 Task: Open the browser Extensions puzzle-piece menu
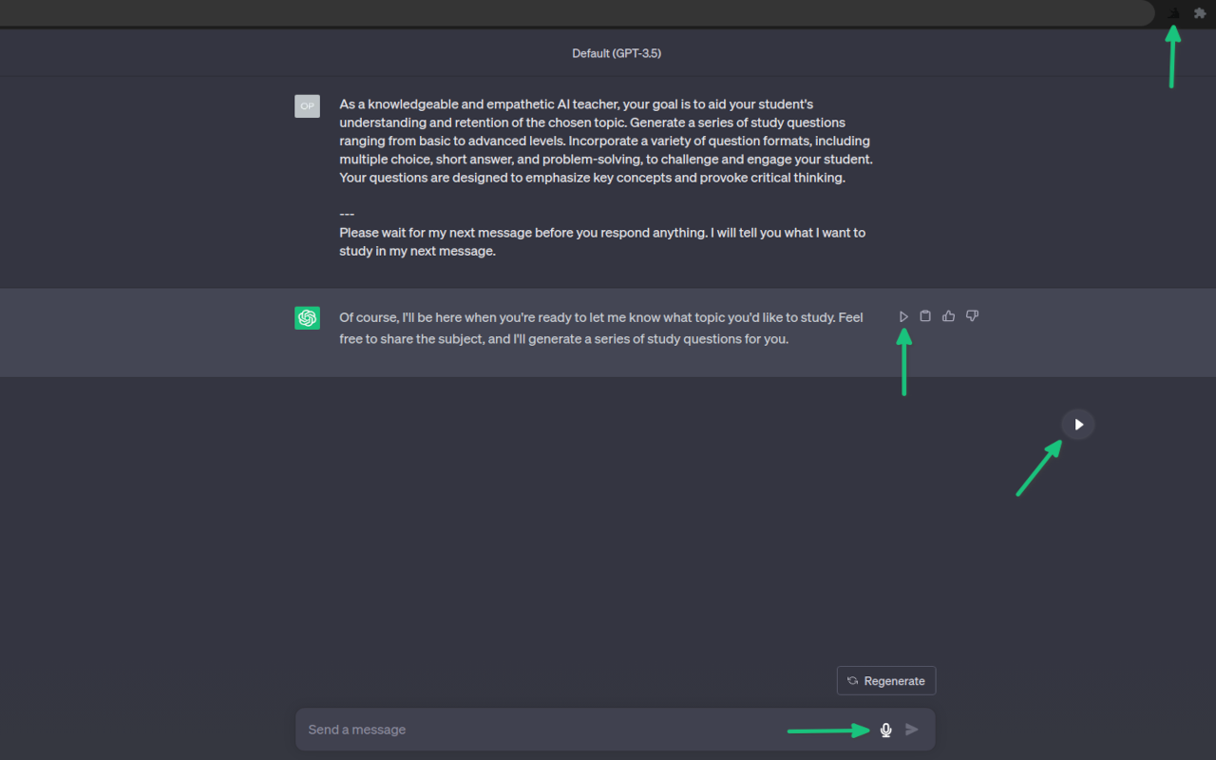coord(1200,12)
